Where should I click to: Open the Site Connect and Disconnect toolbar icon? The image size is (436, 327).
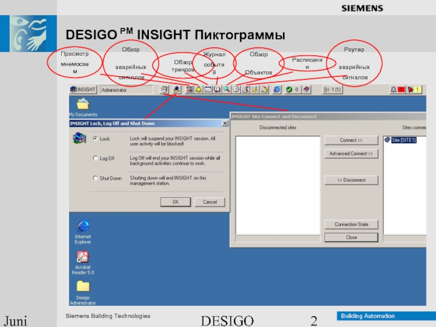point(165,89)
